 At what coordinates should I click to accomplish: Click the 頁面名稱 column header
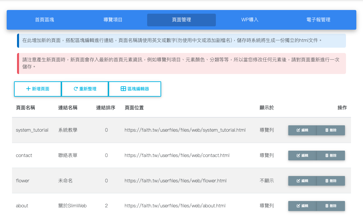pos(25,108)
